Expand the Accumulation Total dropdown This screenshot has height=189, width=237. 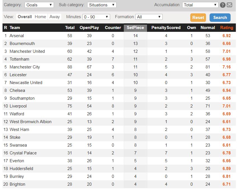pyautogui.click(x=200, y=5)
